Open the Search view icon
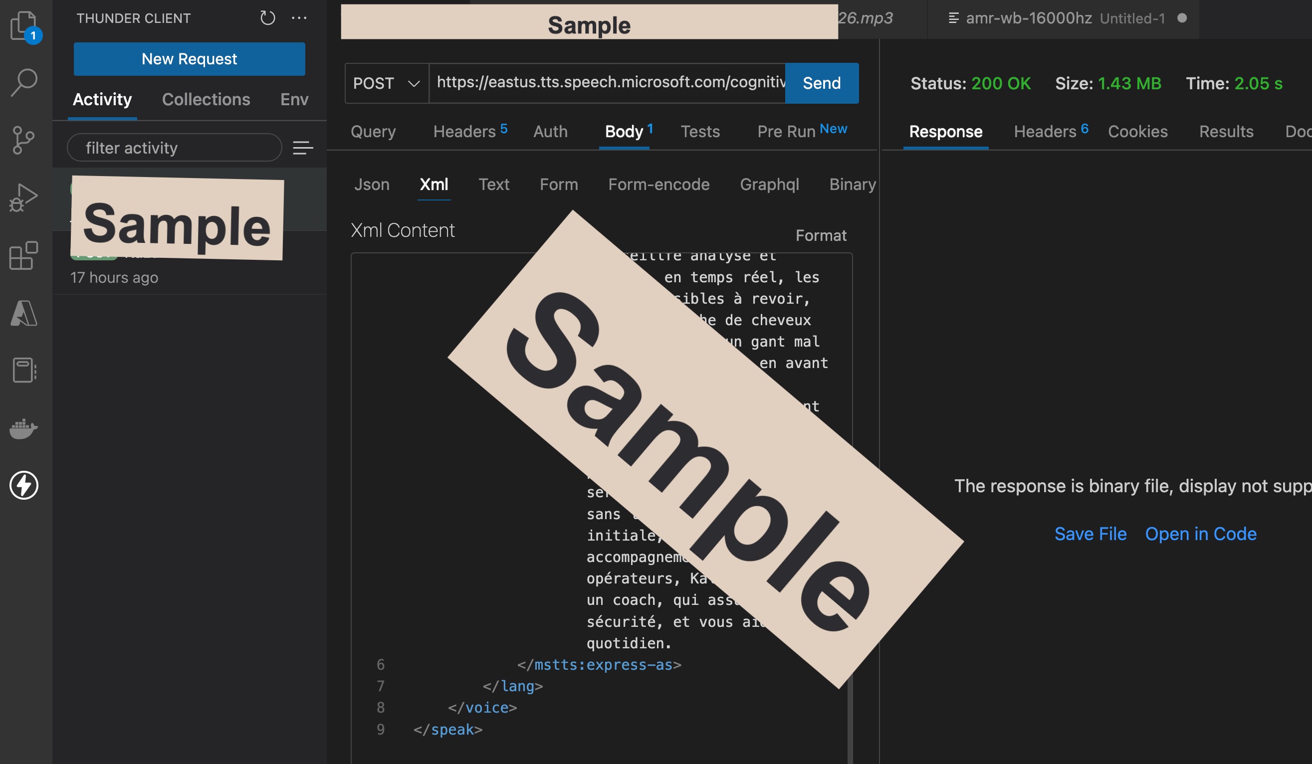 coord(24,82)
